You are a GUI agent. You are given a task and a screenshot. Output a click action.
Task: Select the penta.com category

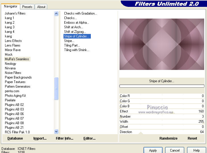coord(12,91)
